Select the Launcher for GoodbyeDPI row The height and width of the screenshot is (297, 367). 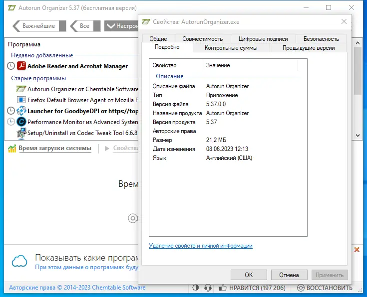(x=71, y=111)
